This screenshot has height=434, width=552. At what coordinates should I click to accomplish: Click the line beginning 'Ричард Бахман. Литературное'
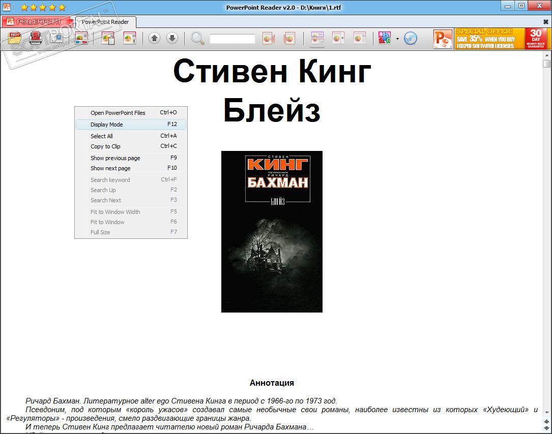point(181,400)
